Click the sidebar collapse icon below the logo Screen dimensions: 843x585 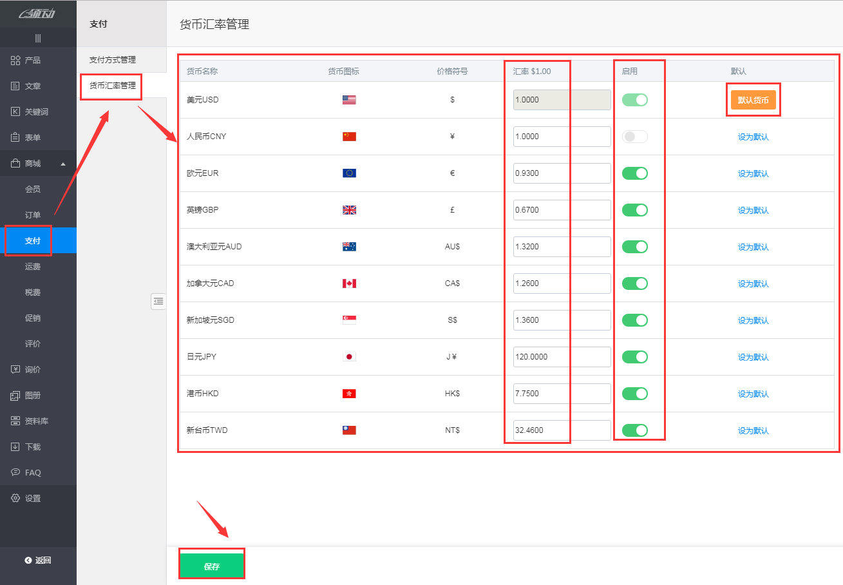tap(37, 37)
